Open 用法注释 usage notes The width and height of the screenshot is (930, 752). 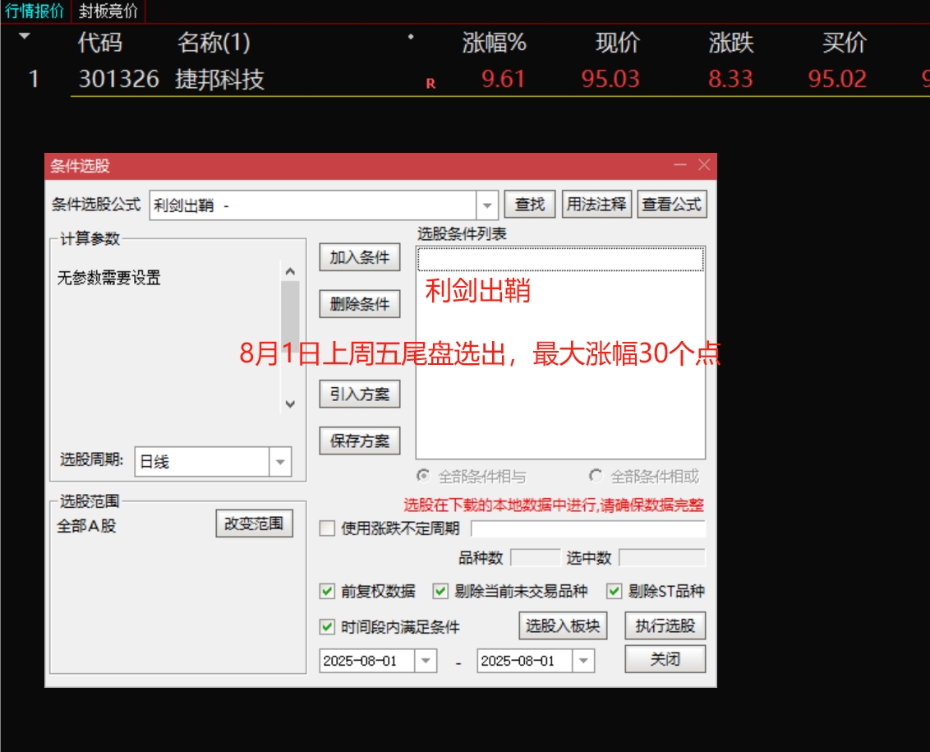(x=596, y=204)
